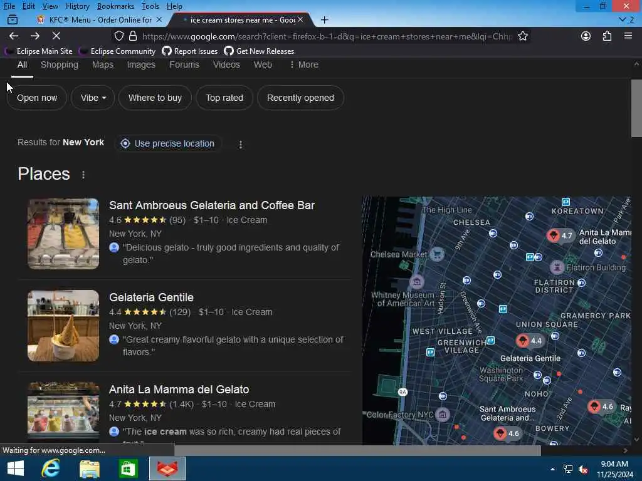Go back to the previous page
The height and width of the screenshot is (481, 642).
click(14, 36)
